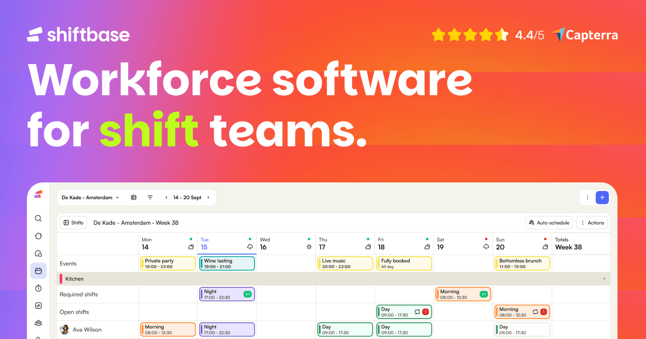
Task: Select the Thu 17 column header
Action: (x=346, y=244)
